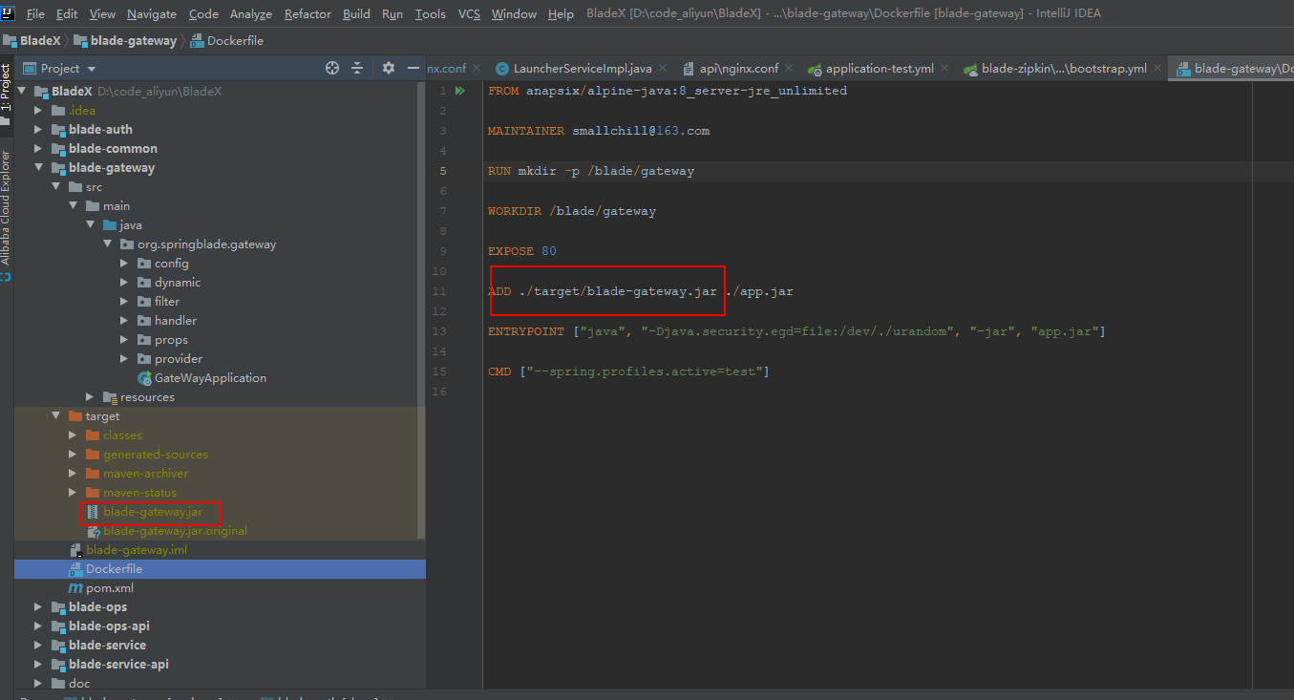Click the locate/scroll-from-source target icon
This screenshot has height=700, width=1294.
pos(332,68)
